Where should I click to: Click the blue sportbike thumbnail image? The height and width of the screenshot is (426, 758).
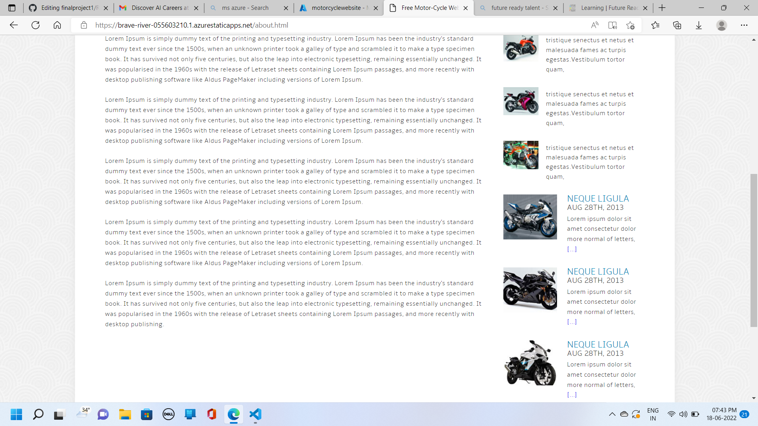point(530,217)
